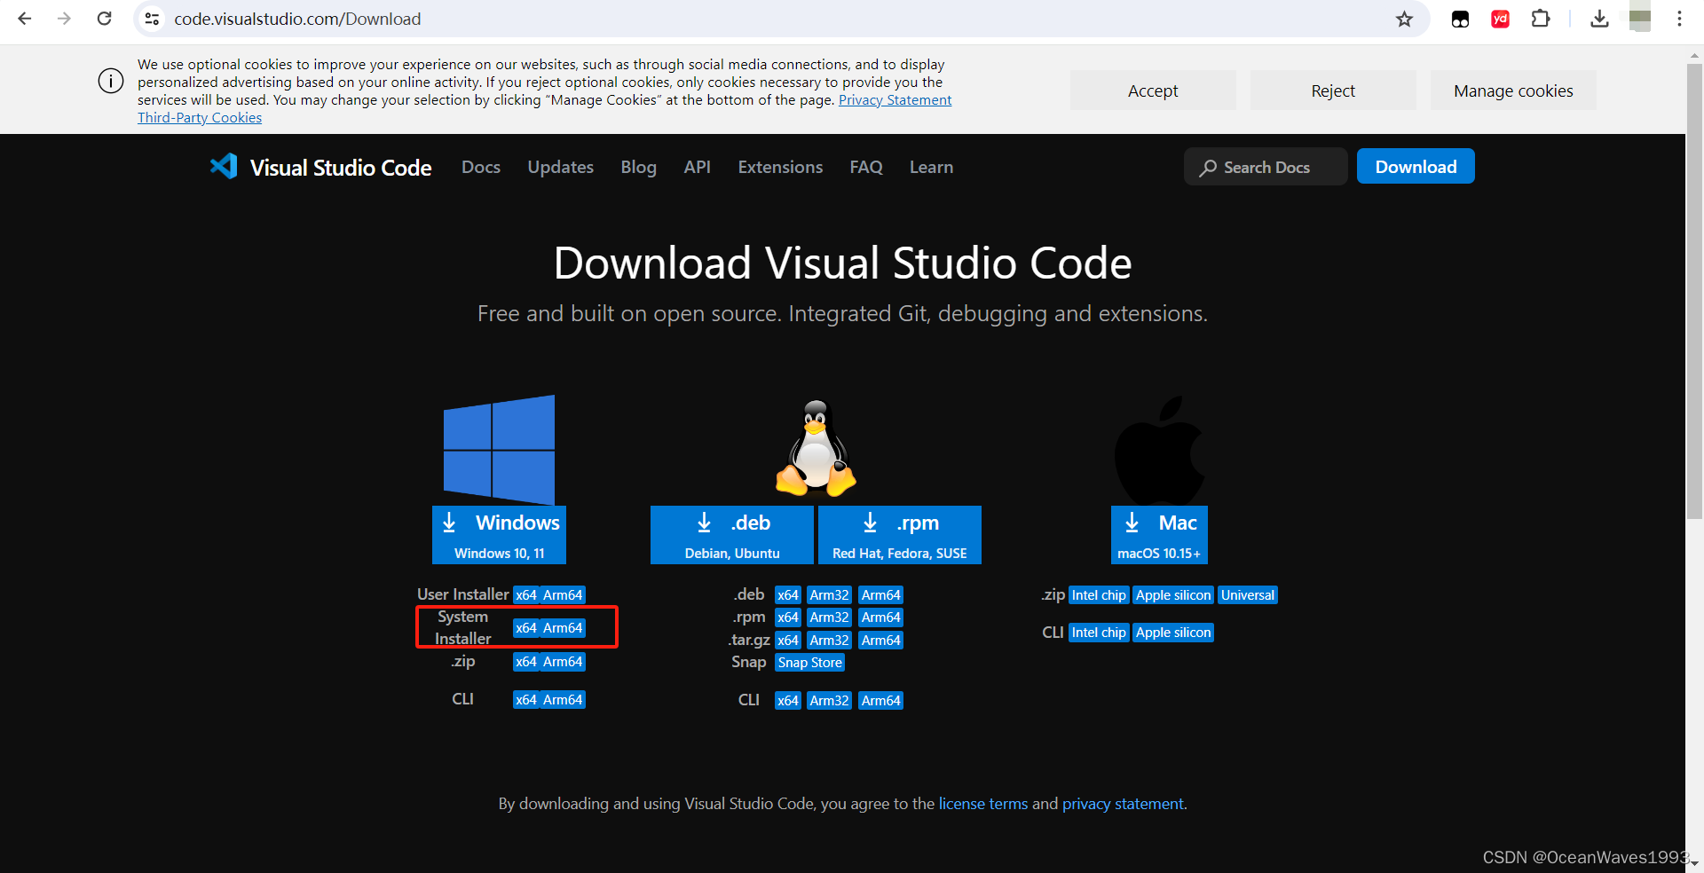1704x873 pixels.
Task: Click the Visual Studio Code logo
Action: coord(320,167)
